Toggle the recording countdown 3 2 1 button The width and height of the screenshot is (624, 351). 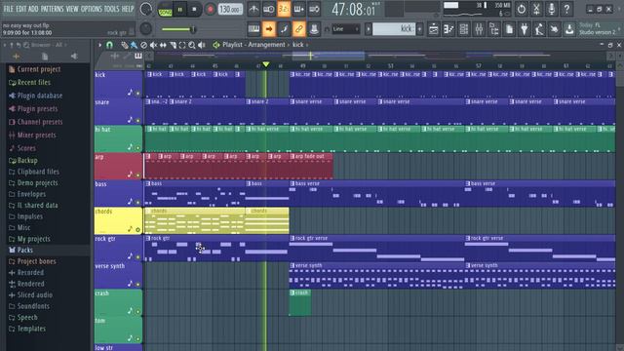point(284,9)
